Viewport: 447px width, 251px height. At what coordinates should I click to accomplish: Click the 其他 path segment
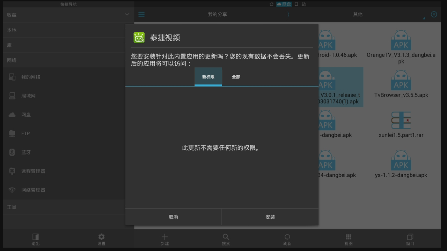coord(358,14)
